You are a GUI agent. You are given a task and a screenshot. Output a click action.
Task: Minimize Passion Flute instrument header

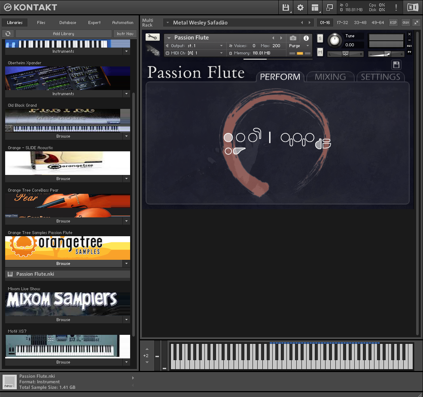[x=410, y=40]
